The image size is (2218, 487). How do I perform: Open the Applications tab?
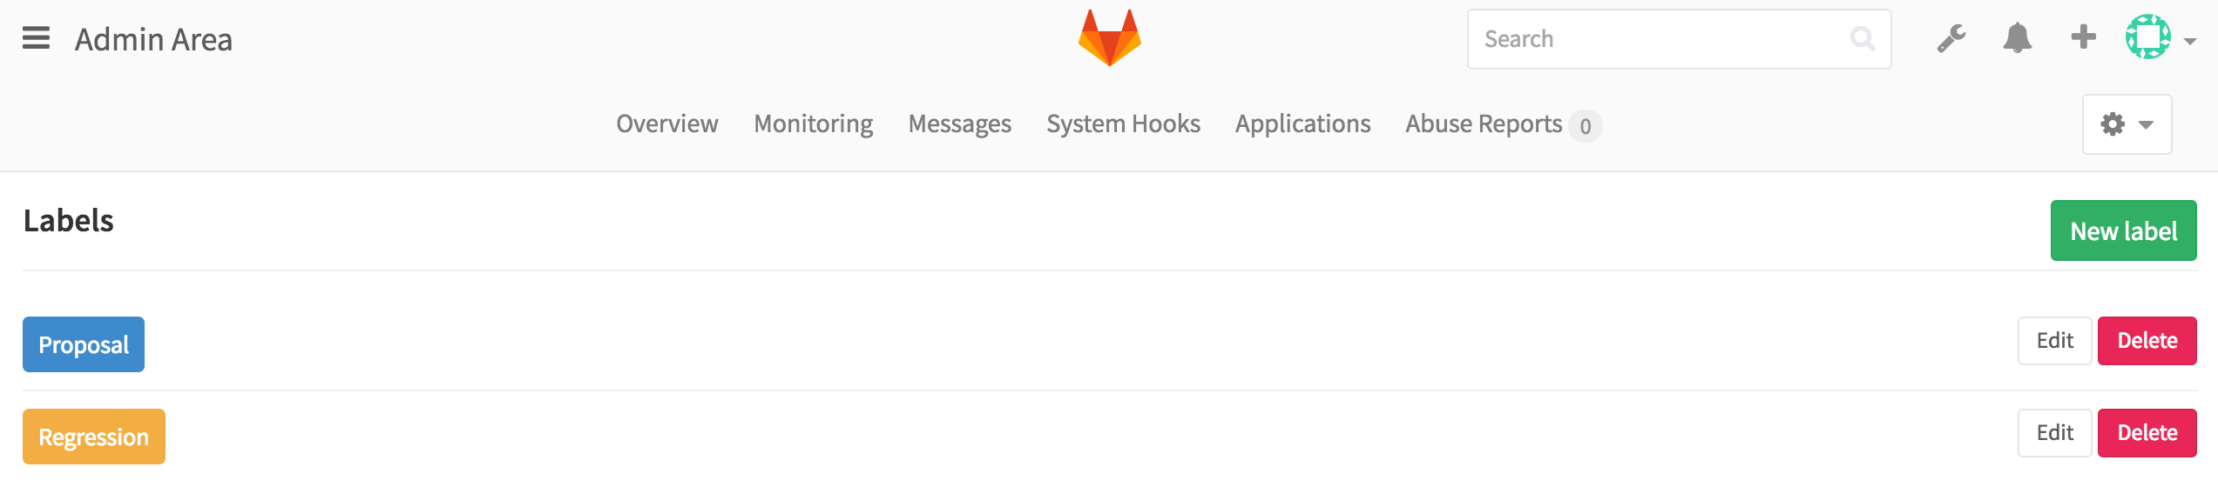coord(1302,124)
